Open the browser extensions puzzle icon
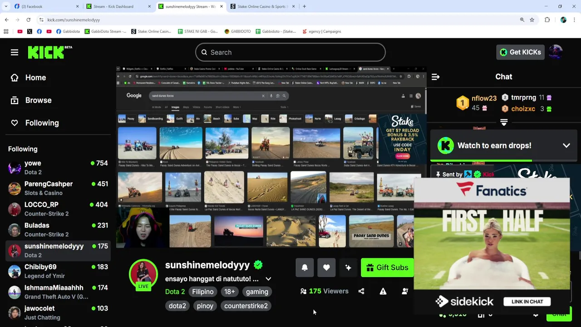Viewport: 581px width, 327px height. tap(547, 20)
